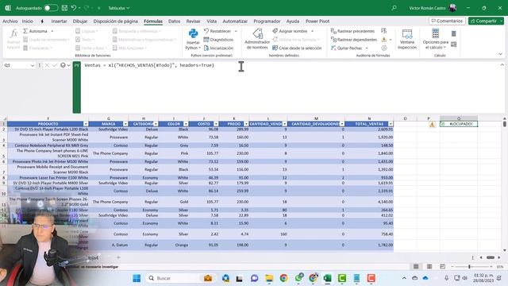
Task: Open the PRECIO column filter dropdown
Action: click(x=246, y=124)
